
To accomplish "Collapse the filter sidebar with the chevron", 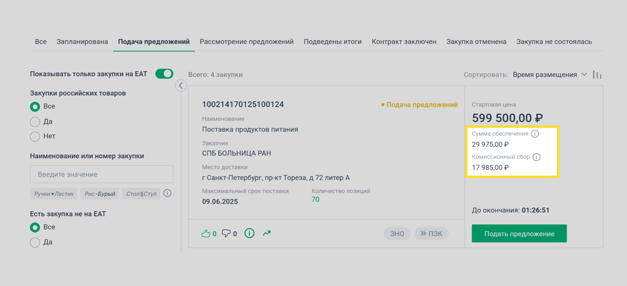I will [181, 86].
